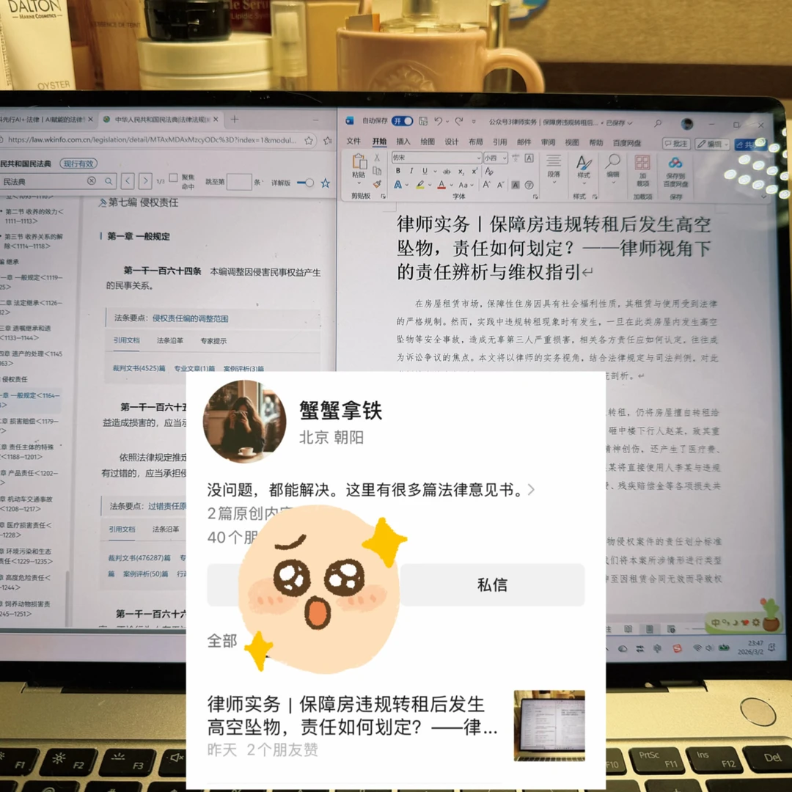The width and height of the screenshot is (792, 792).
Task: Click the Paste icon in Word ribbon
Action: tap(359, 163)
